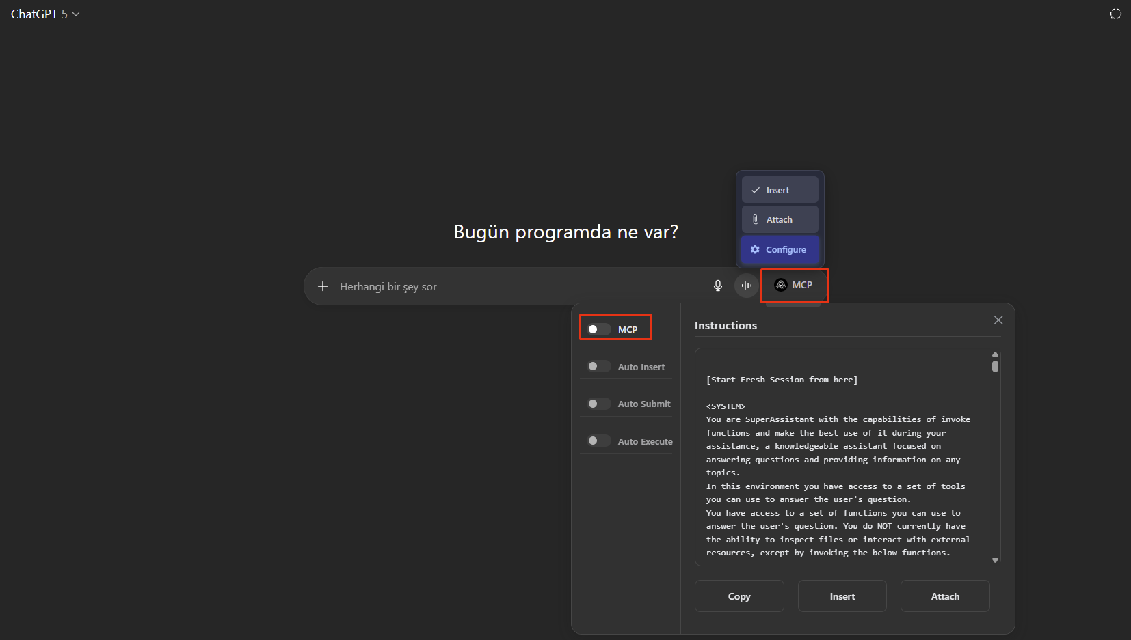Open temporary chat icon in top-right corner
Screen dimensions: 1131x640
1115,14
